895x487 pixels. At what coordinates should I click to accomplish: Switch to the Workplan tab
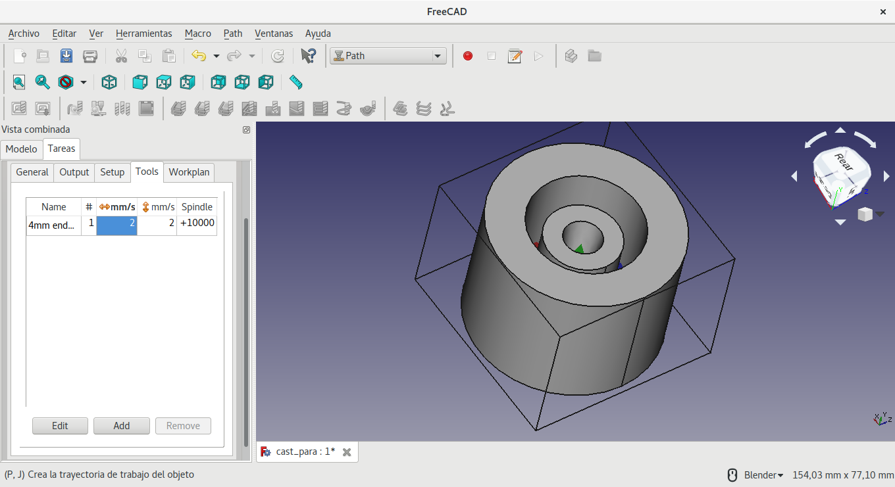(x=189, y=172)
